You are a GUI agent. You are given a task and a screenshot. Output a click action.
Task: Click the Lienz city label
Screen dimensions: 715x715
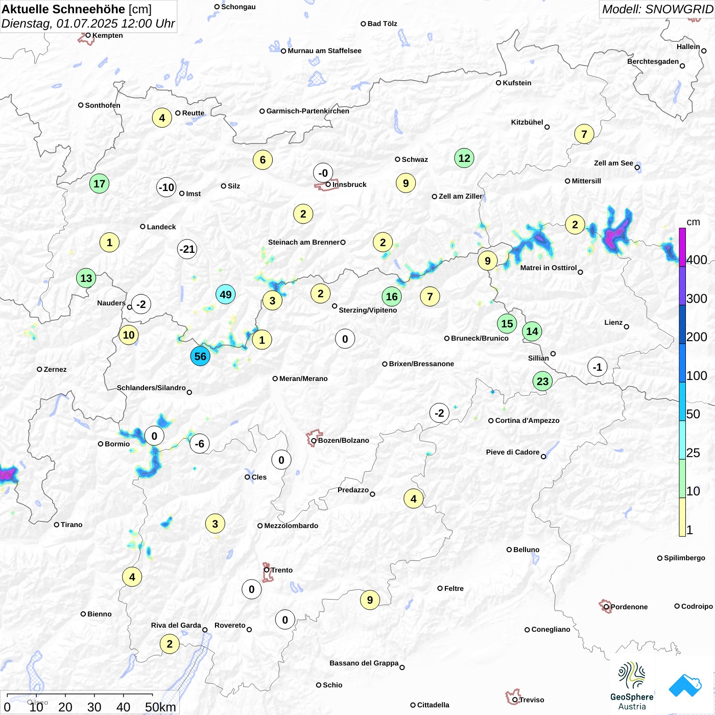613,322
